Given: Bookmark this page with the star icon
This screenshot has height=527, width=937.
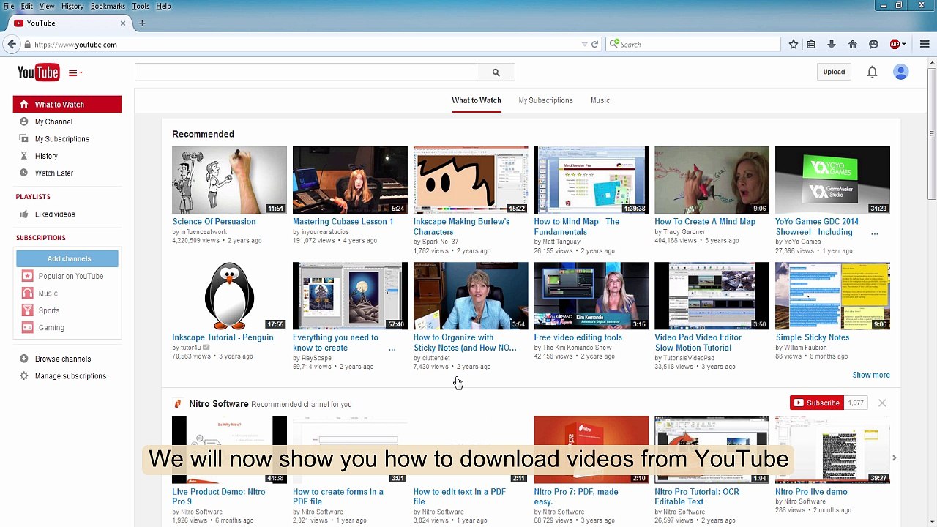Looking at the screenshot, I should (x=793, y=45).
